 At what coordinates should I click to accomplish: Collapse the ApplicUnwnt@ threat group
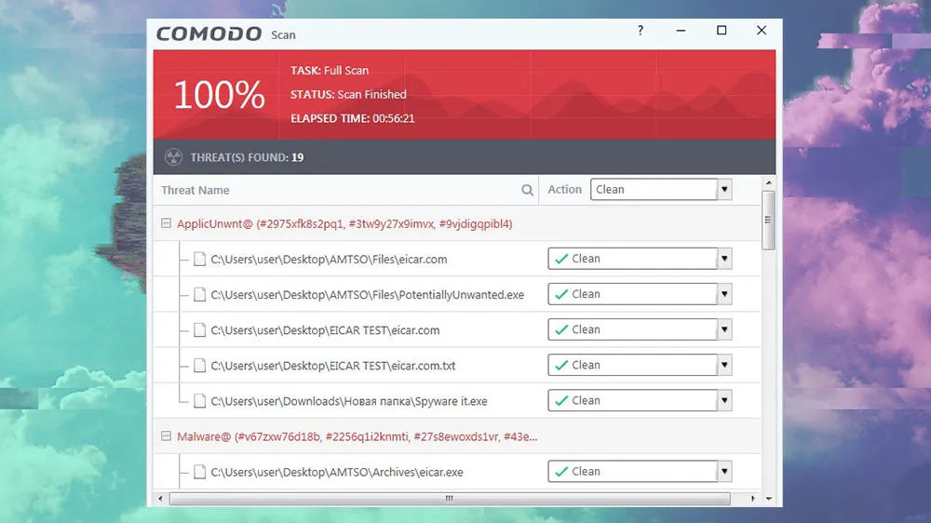[166, 224]
